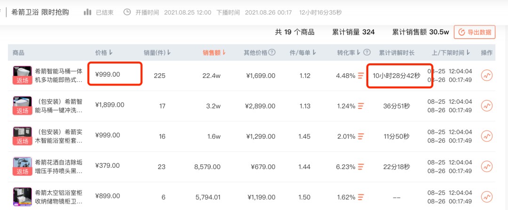
Task: Click sales count 225 cell
Action: click(160, 76)
